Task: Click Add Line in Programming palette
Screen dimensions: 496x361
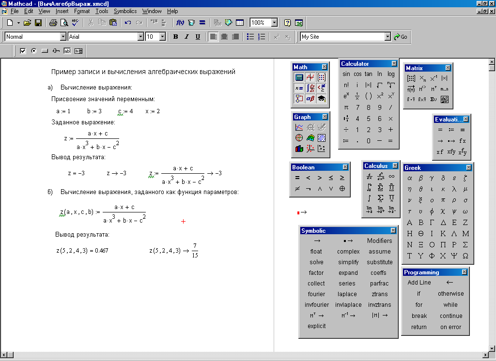Action: tap(419, 282)
